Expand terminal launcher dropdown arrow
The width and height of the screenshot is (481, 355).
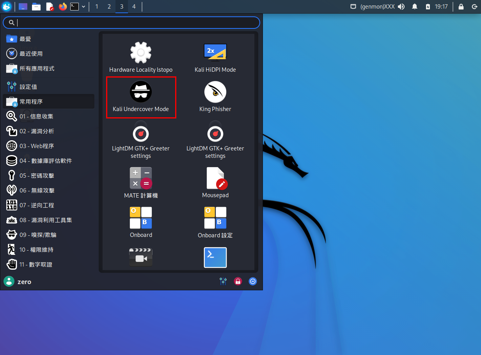83,7
